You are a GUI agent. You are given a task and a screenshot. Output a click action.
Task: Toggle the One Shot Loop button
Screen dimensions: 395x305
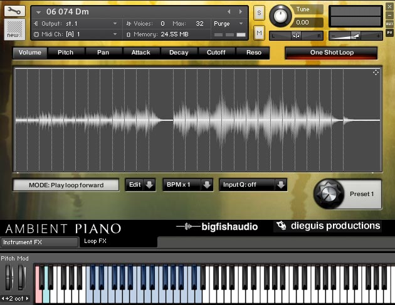pos(332,53)
